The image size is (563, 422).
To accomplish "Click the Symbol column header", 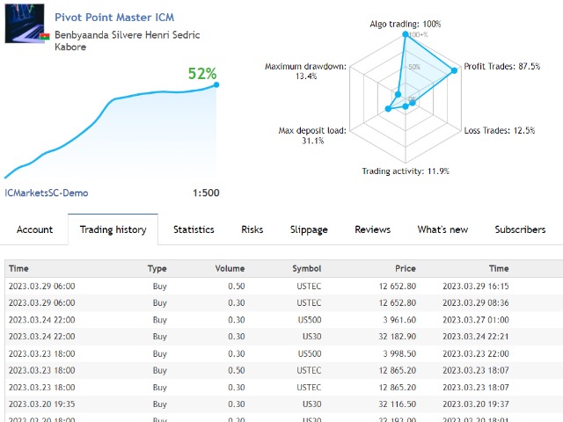I will 307,268.
